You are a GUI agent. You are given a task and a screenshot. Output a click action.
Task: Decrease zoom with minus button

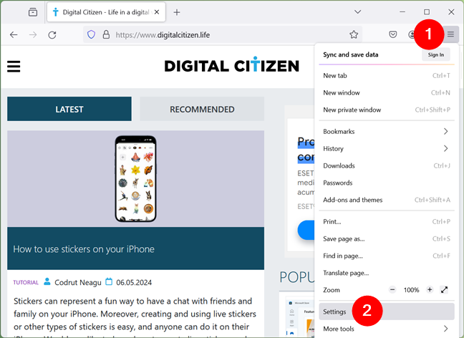click(x=392, y=290)
